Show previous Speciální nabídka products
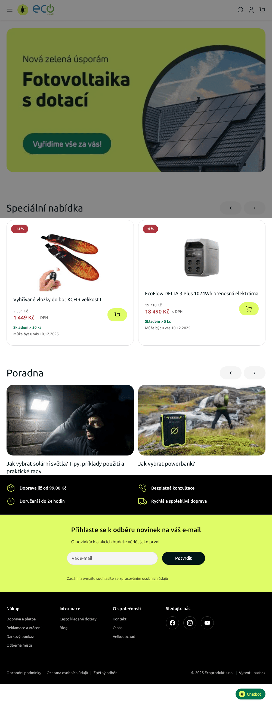 [x=230, y=208]
